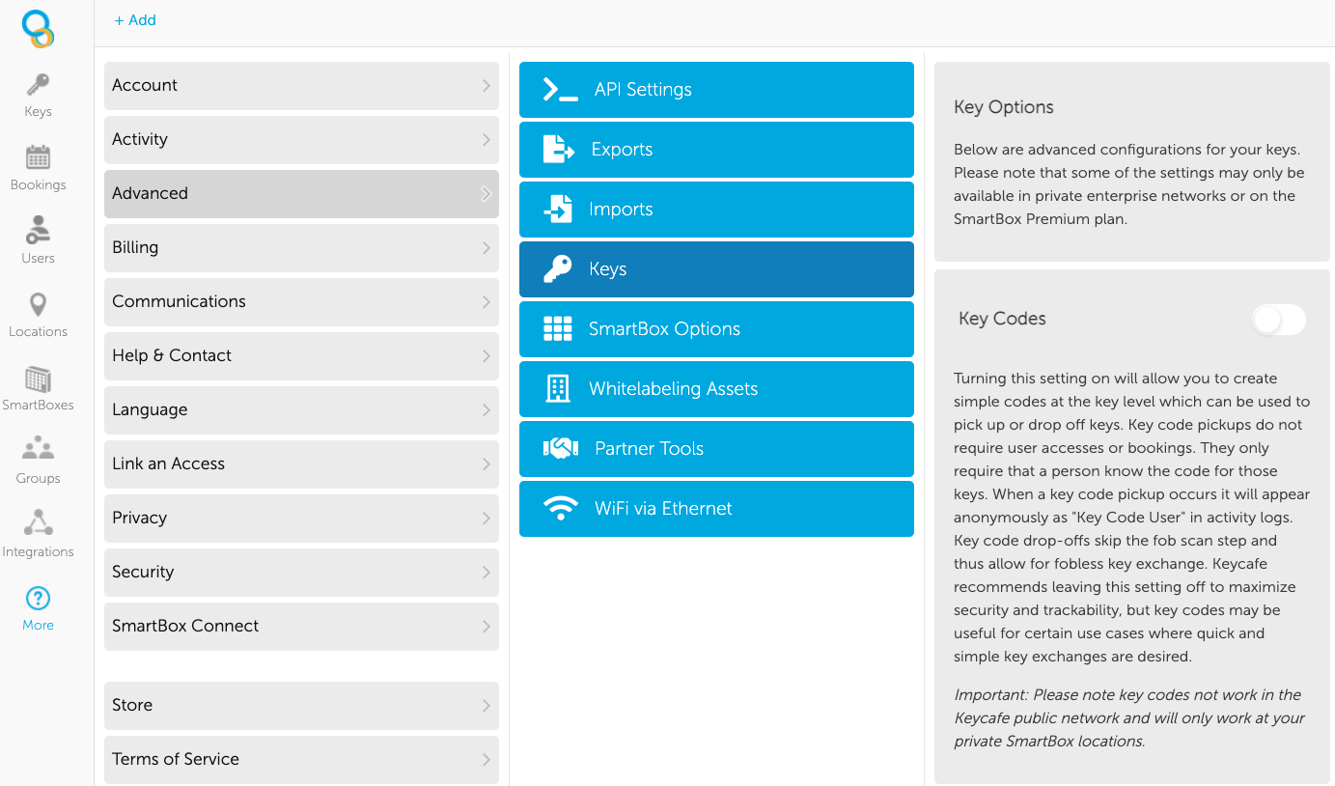Click the + Add link
This screenshot has width=1335, height=786.
pyautogui.click(x=135, y=20)
